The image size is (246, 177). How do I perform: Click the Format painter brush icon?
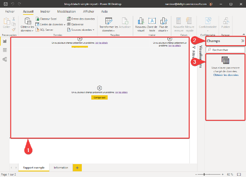[14, 29]
